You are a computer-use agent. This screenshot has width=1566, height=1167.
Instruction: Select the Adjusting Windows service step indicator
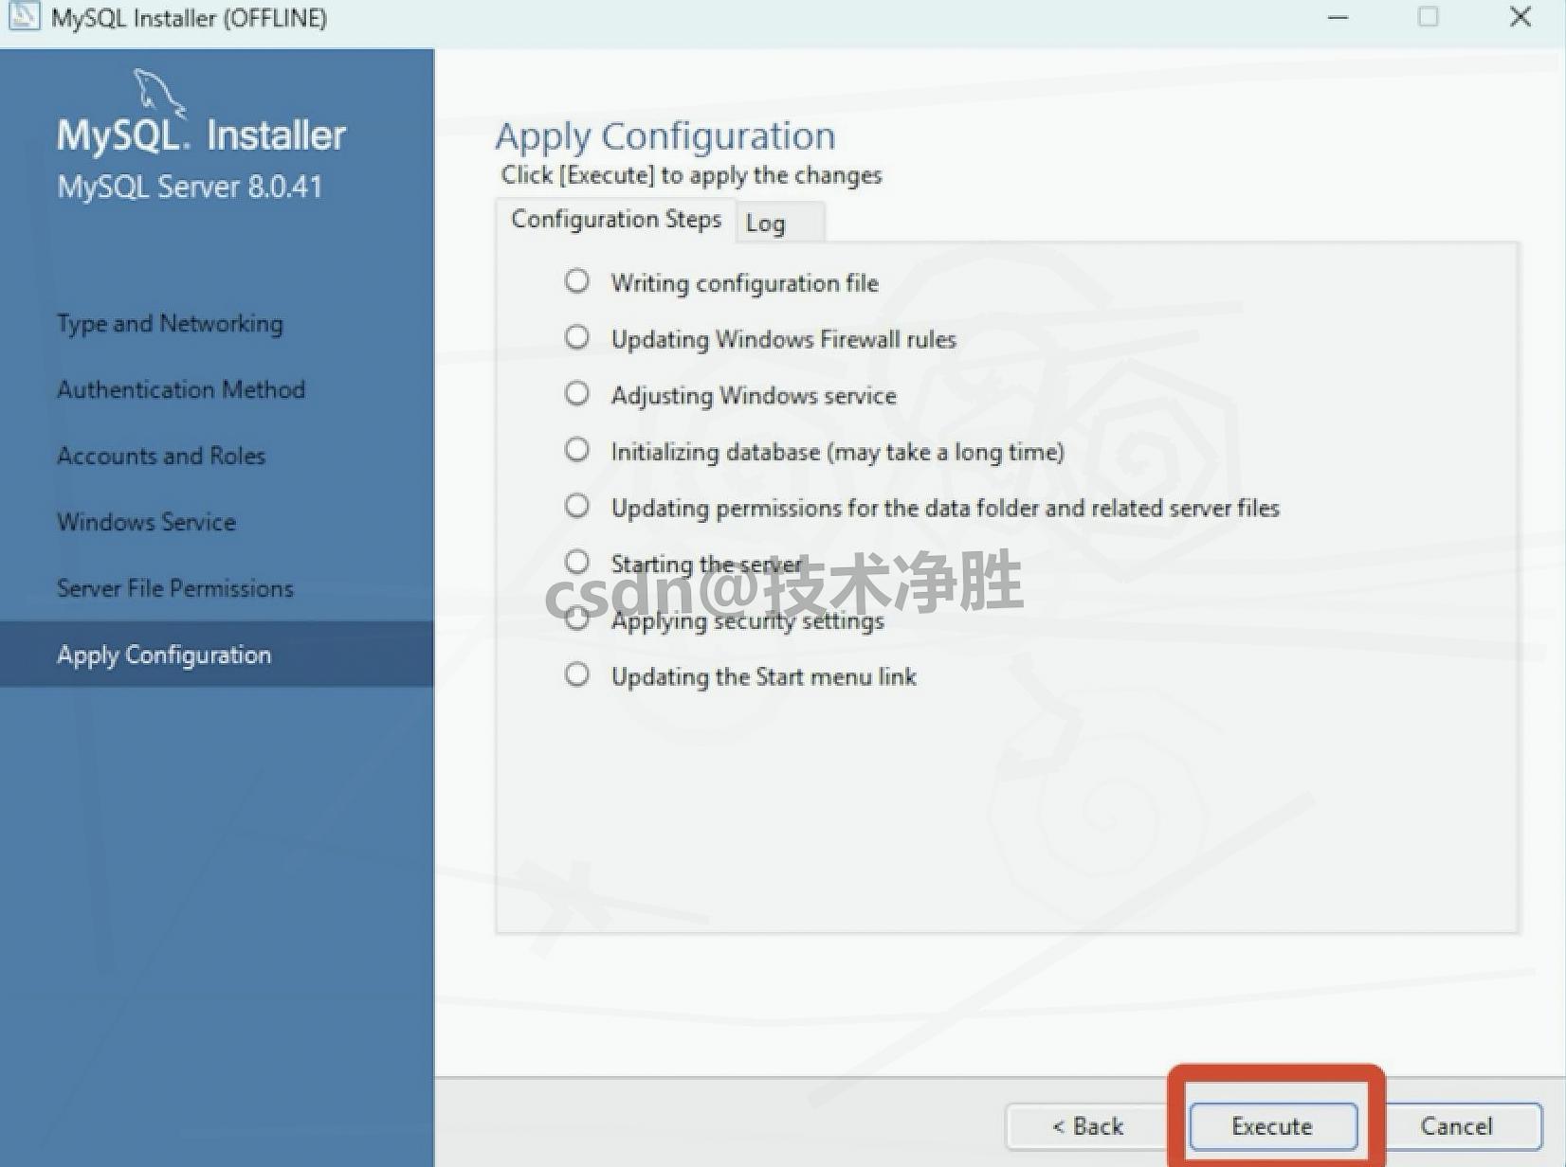[576, 393]
